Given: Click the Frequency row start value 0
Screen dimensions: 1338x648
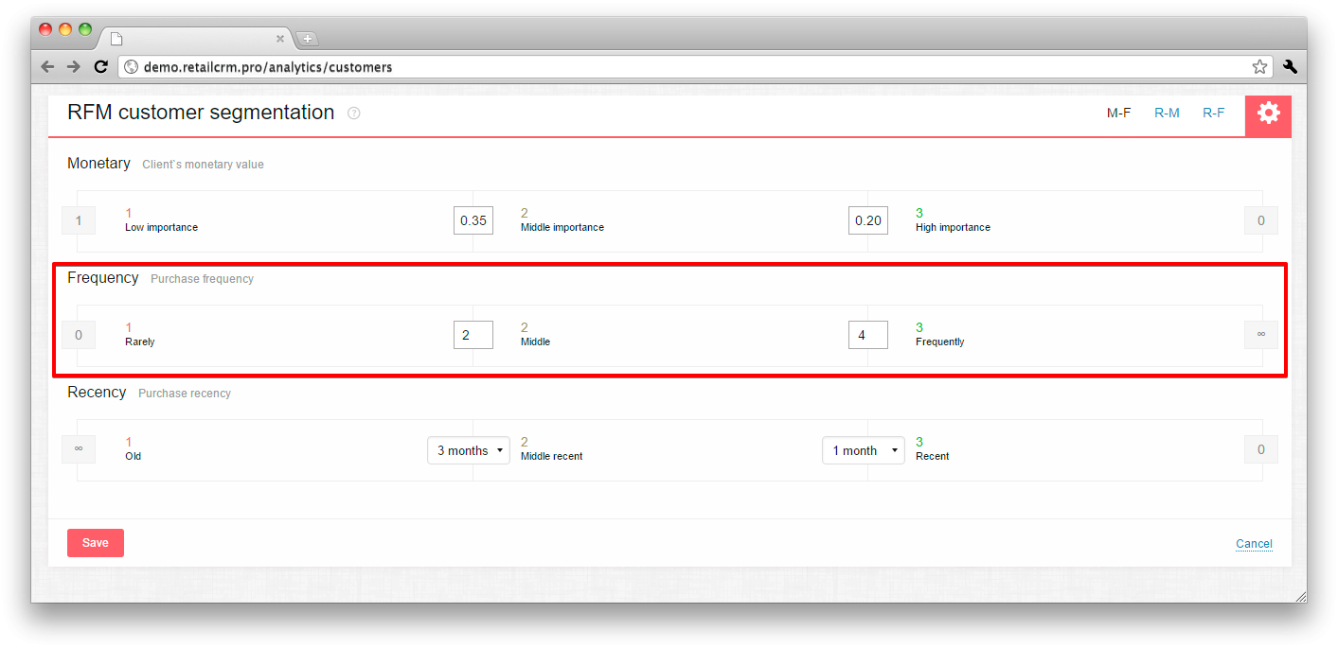Looking at the screenshot, I should coord(79,335).
